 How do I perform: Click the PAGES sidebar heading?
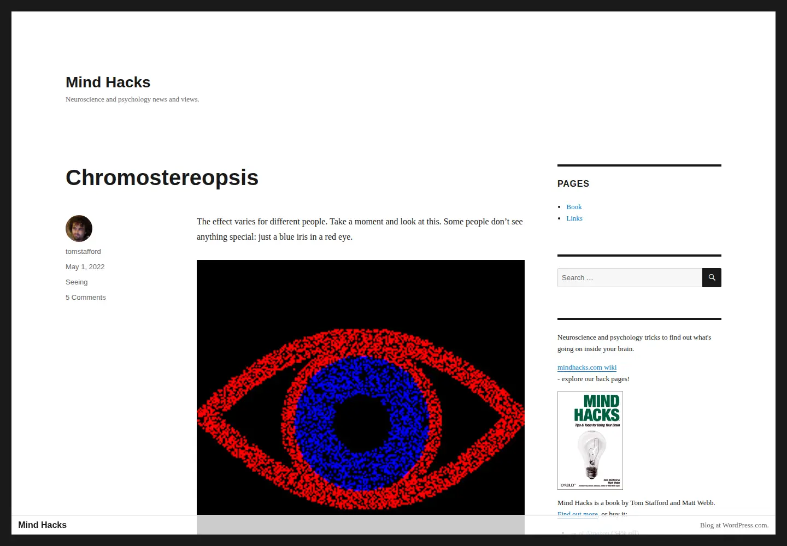[x=573, y=184]
